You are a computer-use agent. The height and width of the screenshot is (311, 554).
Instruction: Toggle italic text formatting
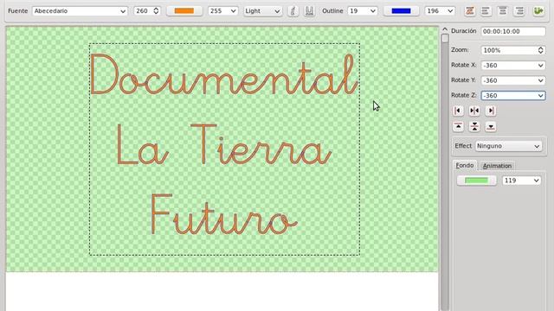pos(293,11)
